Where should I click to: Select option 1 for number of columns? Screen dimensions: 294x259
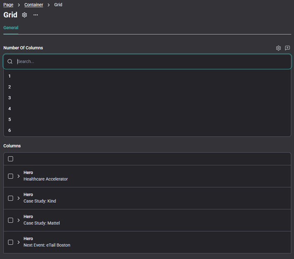point(147,76)
